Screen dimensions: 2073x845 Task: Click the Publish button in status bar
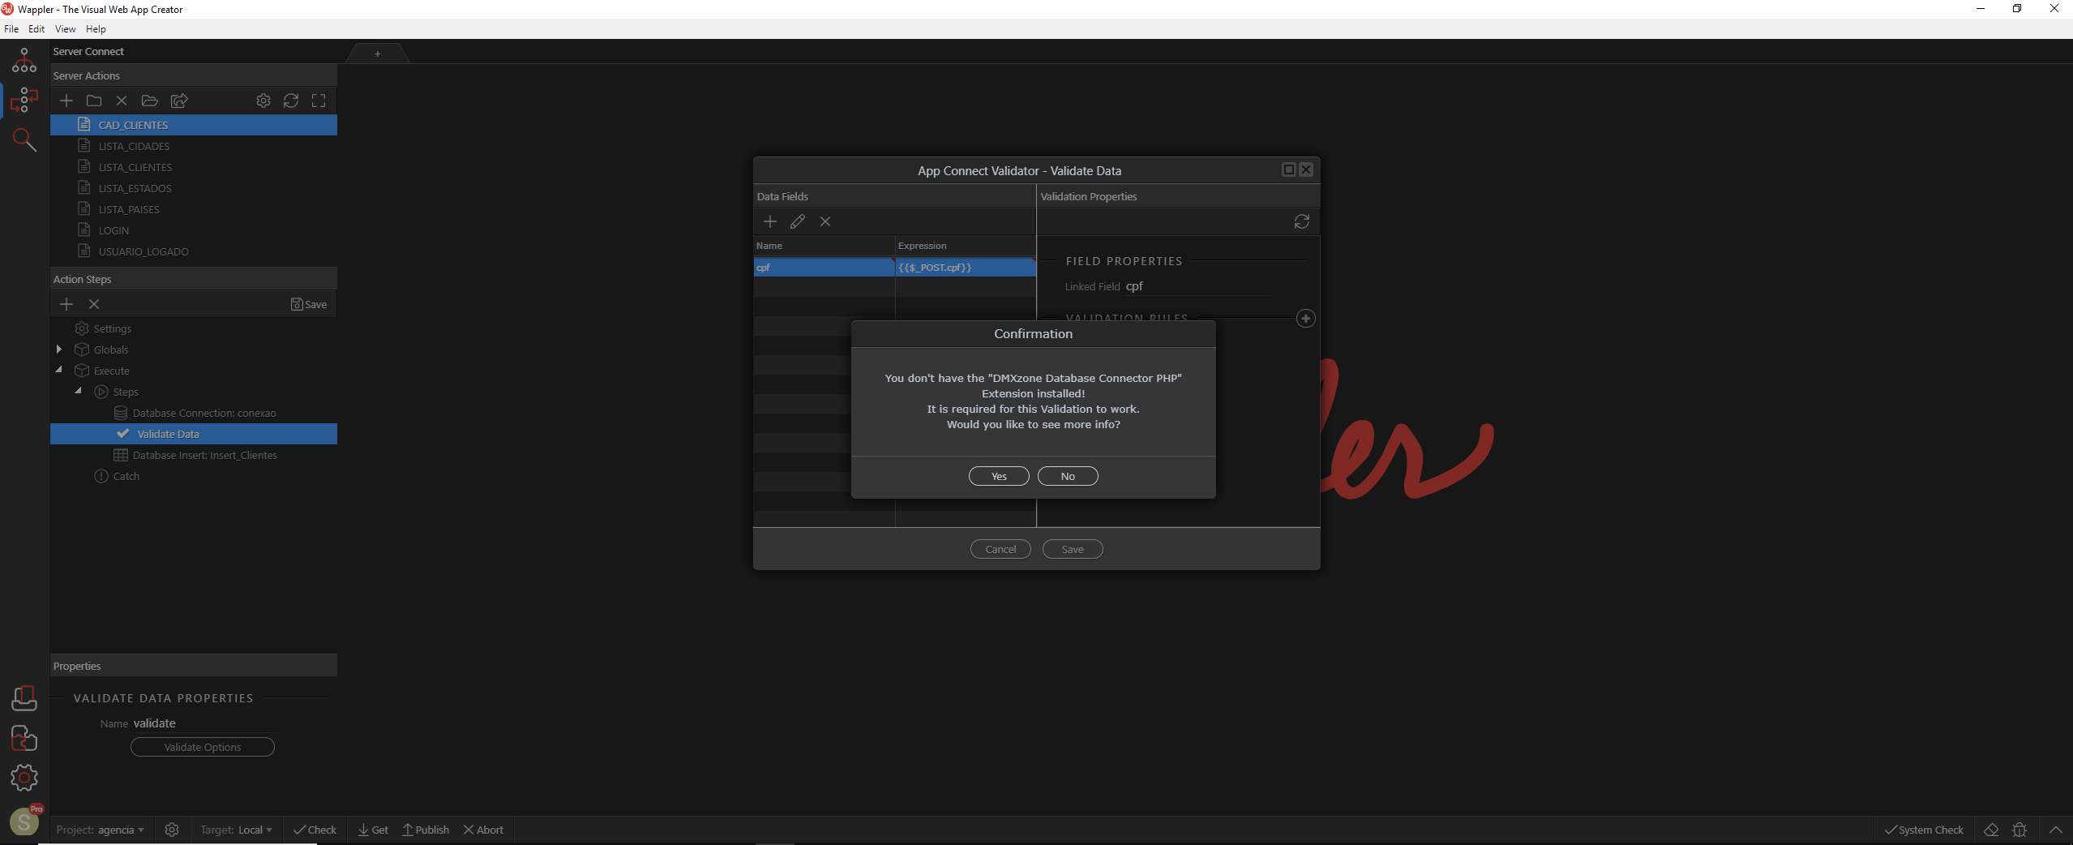(x=426, y=830)
